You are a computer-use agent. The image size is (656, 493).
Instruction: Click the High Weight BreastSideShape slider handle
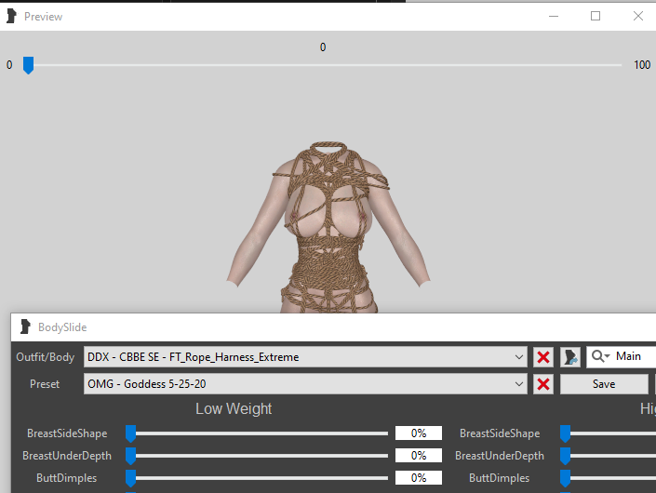565,433
